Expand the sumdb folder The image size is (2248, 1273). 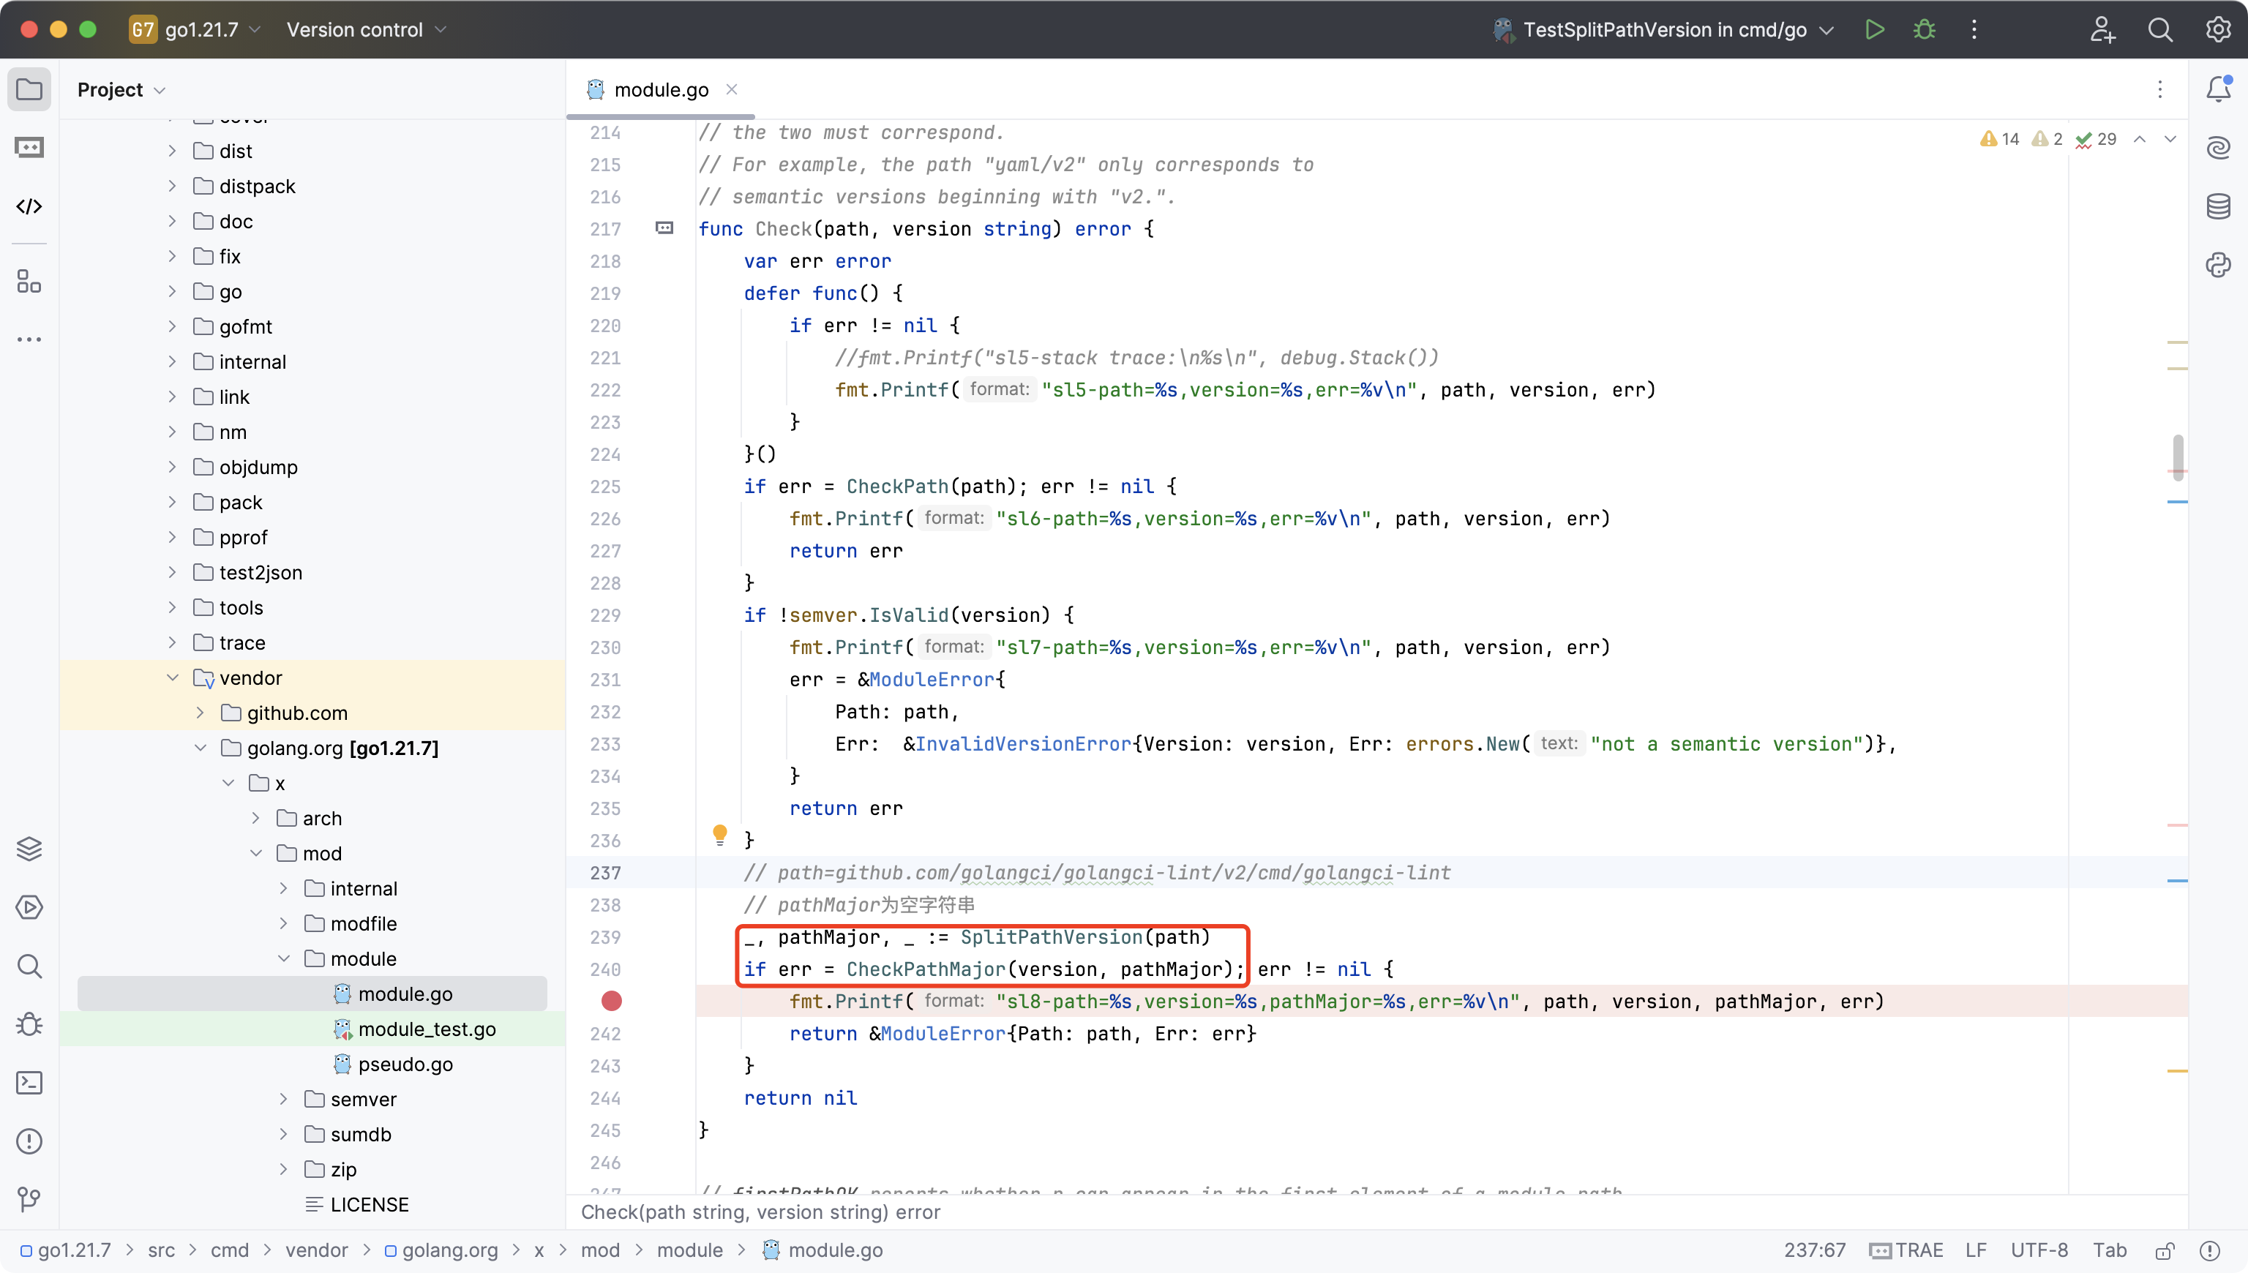click(x=283, y=1134)
